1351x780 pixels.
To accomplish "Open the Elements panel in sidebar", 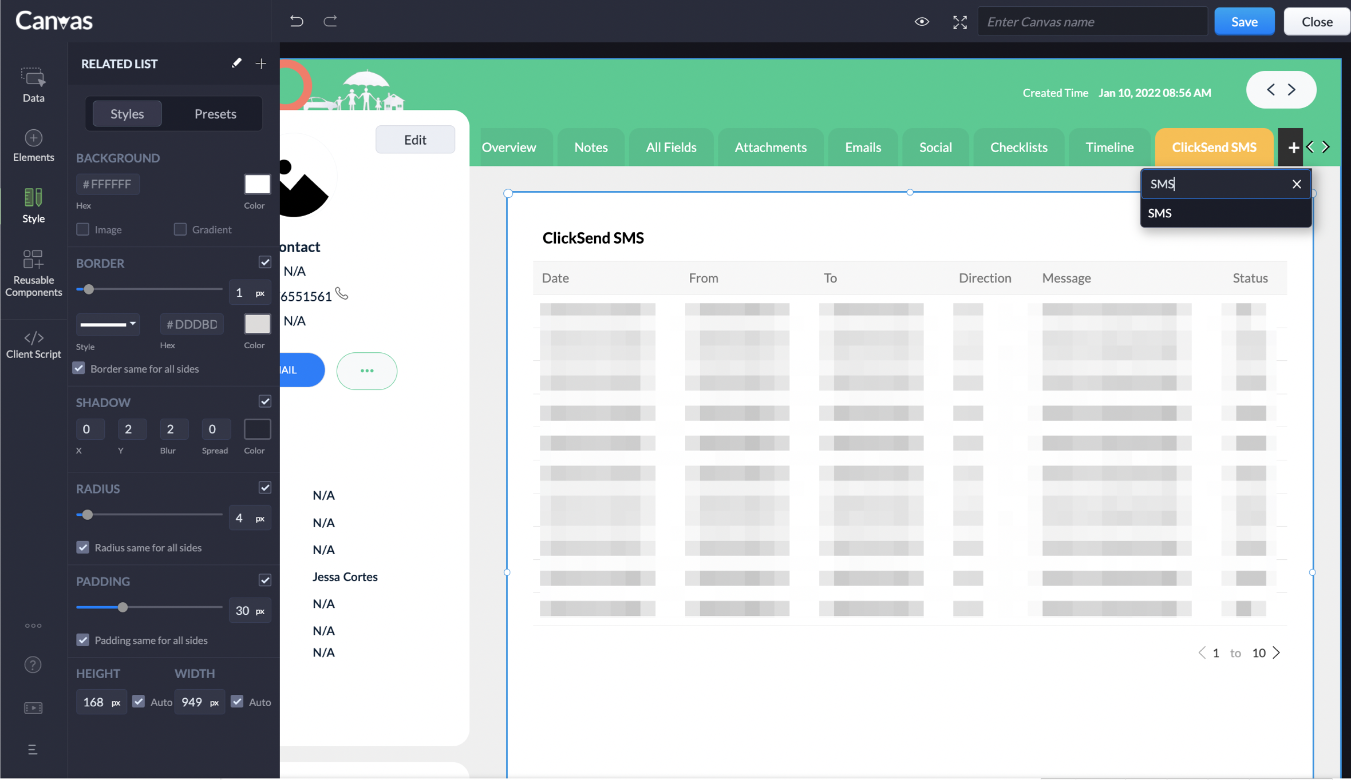I will point(33,146).
